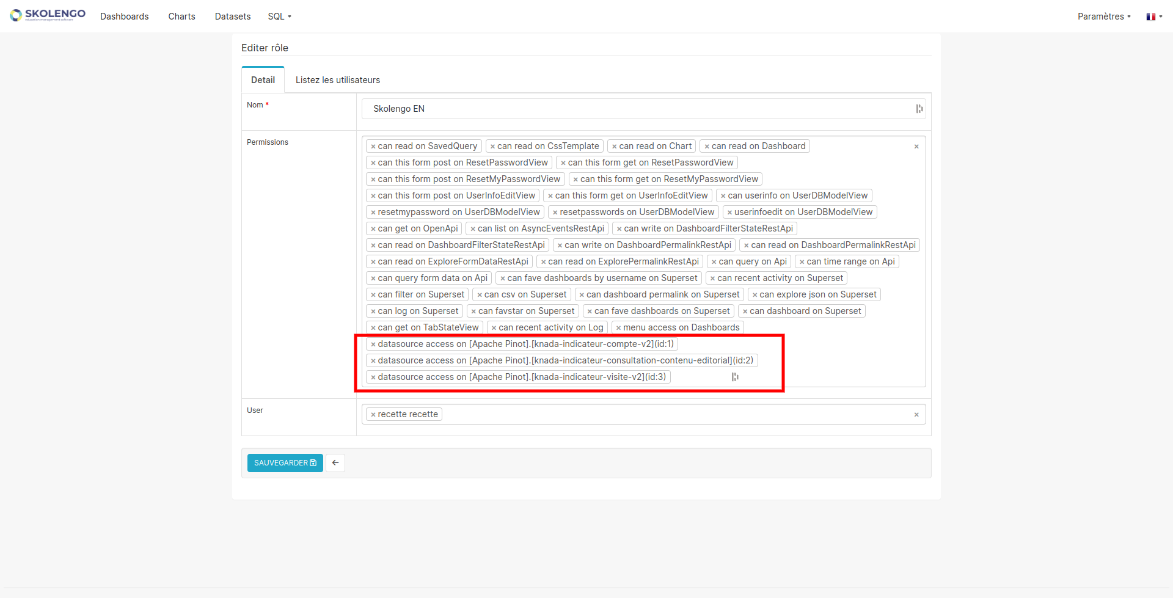This screenshot has height=598, width=1173.
Task: Open the French flag language selector
Action: point(1153,16)
